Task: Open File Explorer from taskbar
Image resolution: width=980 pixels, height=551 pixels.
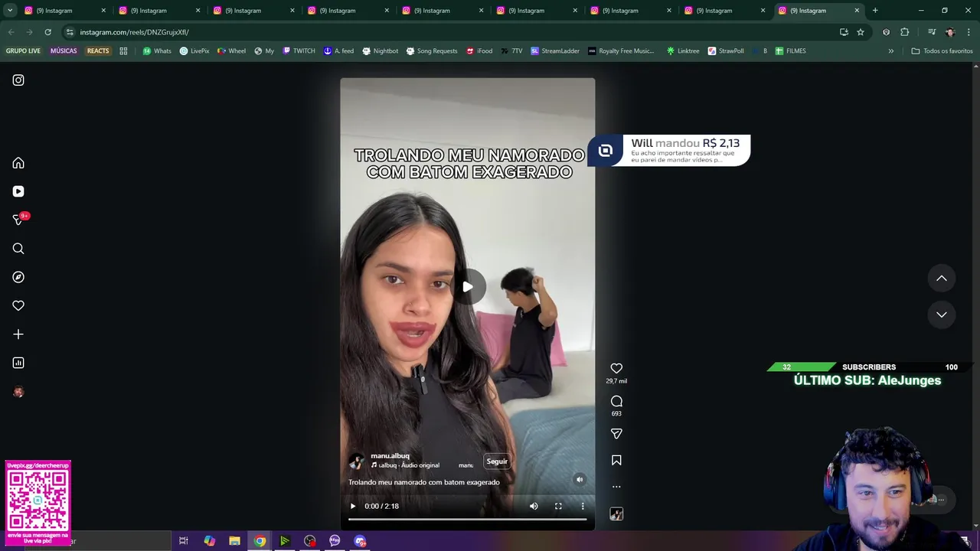Action: point(234,541)
